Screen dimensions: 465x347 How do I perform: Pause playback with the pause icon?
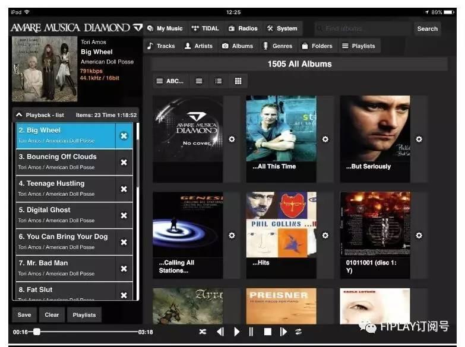click(x=251, y=332)
